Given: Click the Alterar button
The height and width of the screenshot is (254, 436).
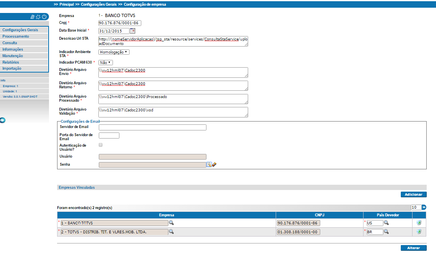Looking at the screenshot, I should coord(413,248).
